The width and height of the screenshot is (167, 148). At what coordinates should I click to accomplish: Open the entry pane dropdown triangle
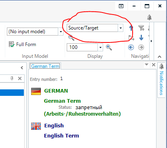(146, 64)
